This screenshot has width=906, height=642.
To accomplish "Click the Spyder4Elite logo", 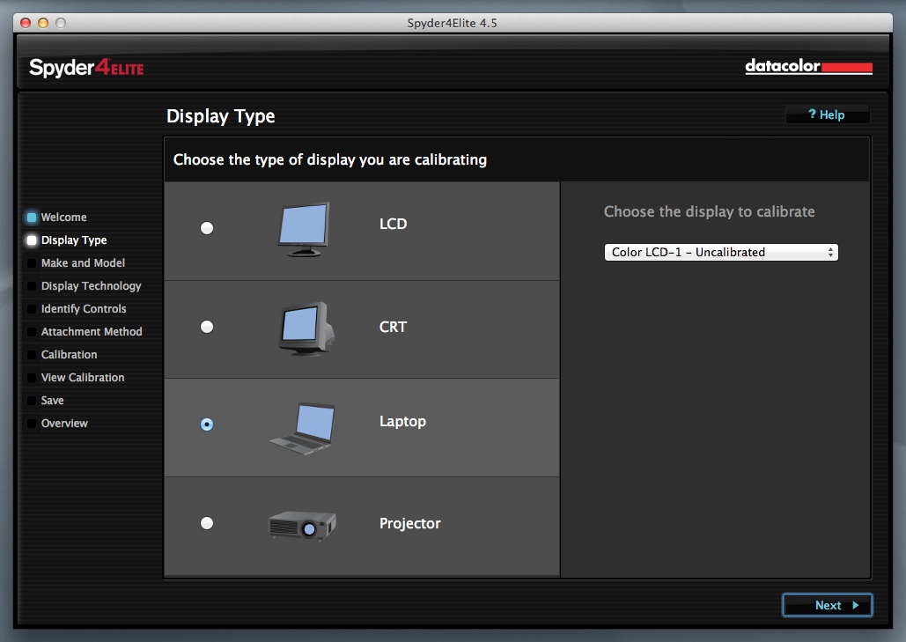I will [86, 68].
